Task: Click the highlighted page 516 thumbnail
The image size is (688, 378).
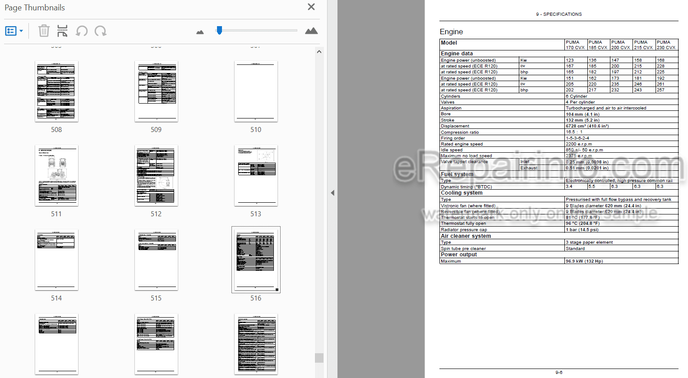Action: (x=256, y=260)
